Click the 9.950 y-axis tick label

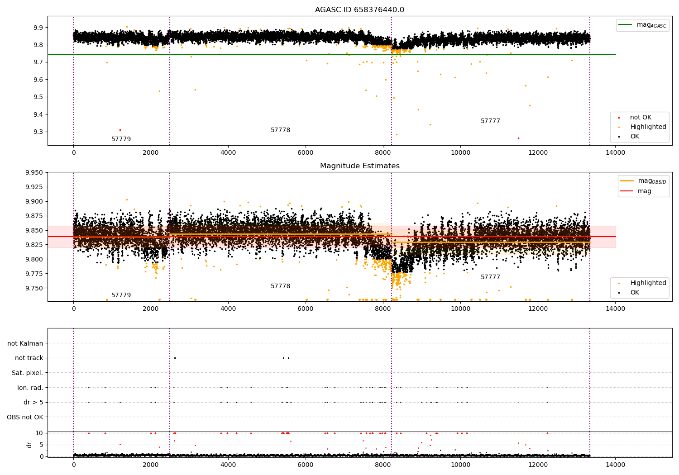point(34,173)
